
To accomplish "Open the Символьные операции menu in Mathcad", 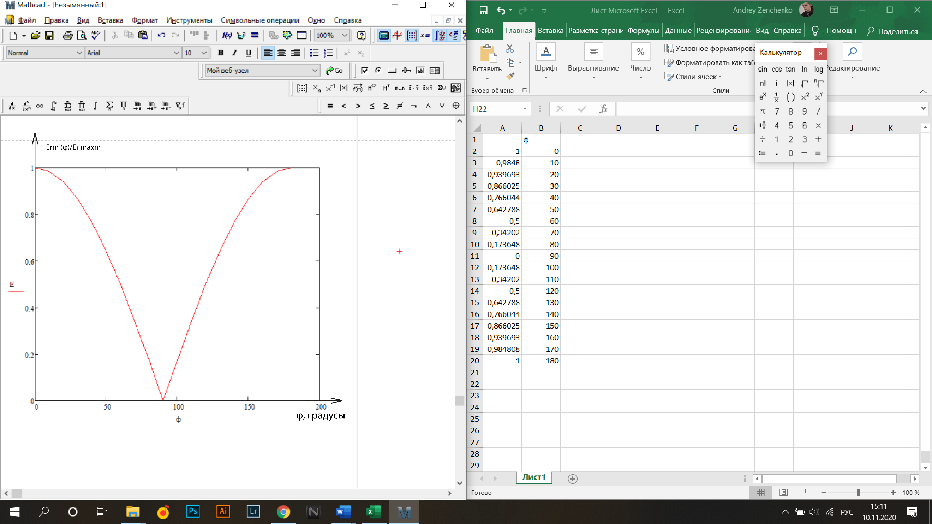I will tap(260, 20).
